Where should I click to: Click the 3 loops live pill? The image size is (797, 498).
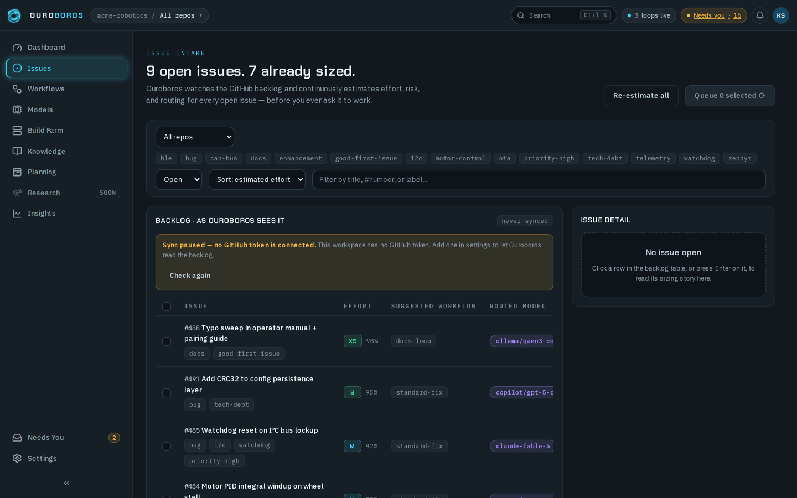click(649, 15)
